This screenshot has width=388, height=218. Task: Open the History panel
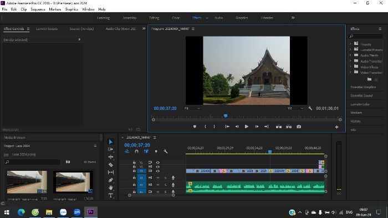355,121
